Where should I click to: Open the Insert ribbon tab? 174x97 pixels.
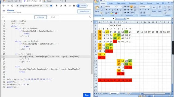click(111, 3)
